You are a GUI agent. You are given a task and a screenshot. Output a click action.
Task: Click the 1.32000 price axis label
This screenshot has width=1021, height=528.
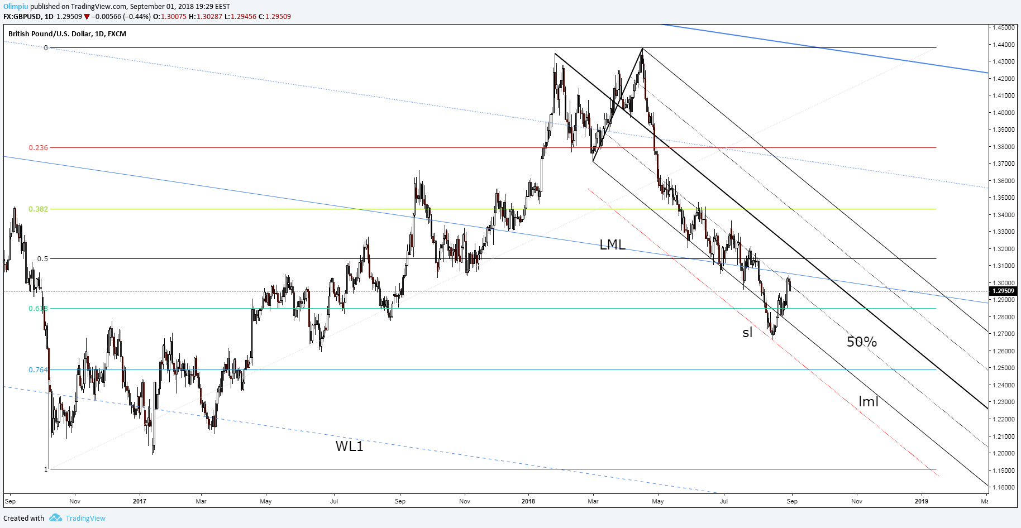tap(1003, 249)
